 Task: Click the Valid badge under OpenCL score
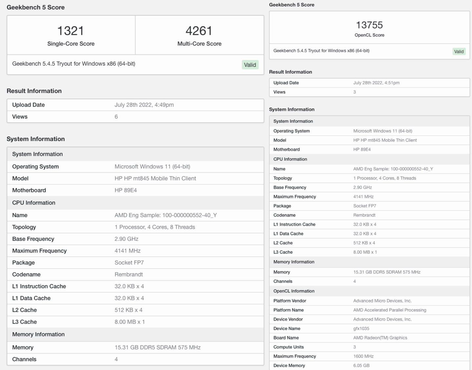tap(459, 51)
